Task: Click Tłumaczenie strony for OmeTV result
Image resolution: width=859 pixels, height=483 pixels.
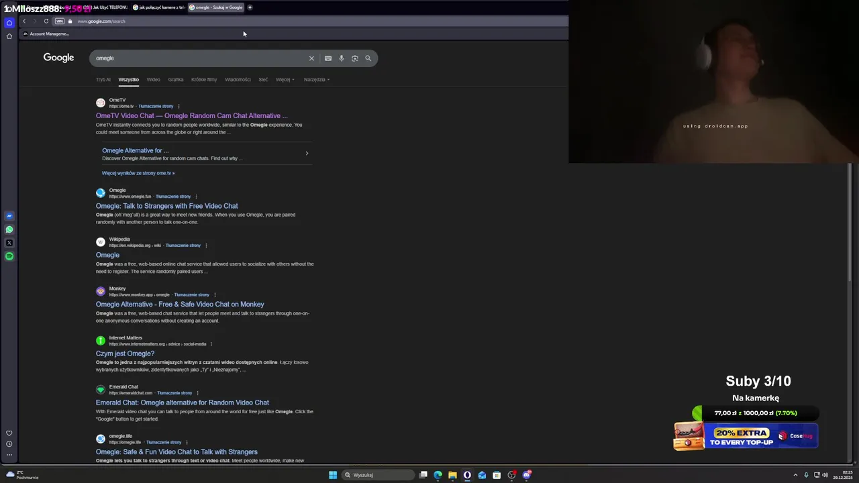Action: (x=156, y=106)
